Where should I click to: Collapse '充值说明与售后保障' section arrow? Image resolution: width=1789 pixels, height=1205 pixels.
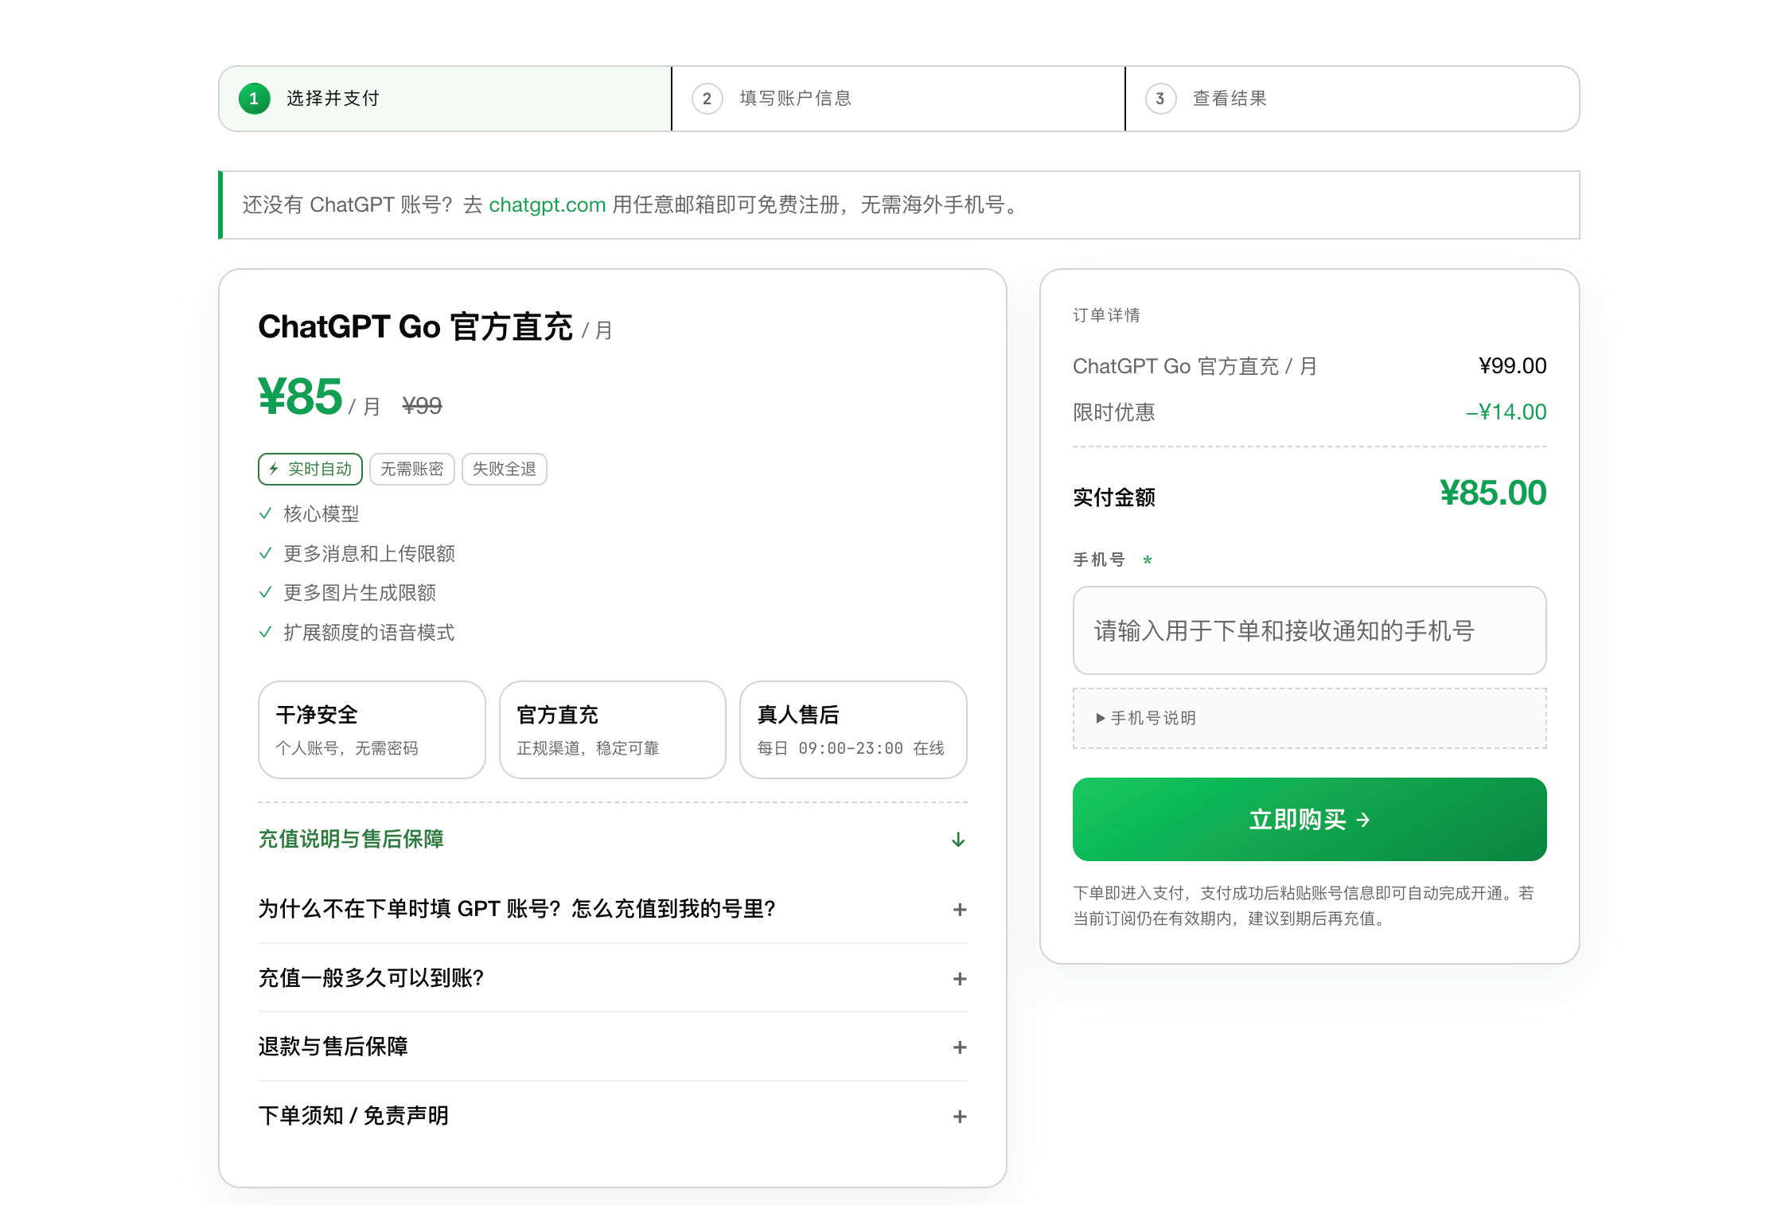click(958, 840)
